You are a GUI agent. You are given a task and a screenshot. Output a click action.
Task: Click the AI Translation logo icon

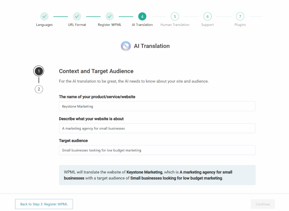[x=126, y=46]
